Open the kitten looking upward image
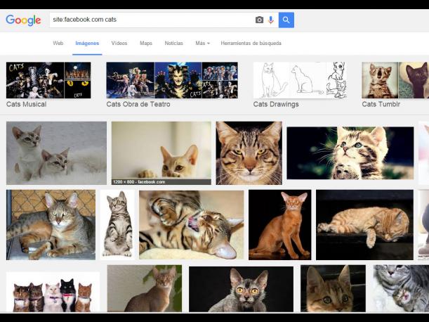 [350, 153]
